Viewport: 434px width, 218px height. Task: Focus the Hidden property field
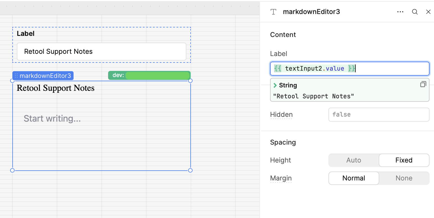point(378,115)
